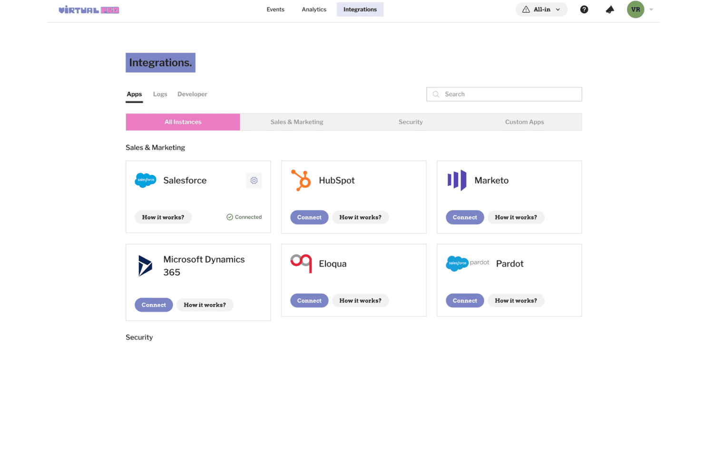Image resolution: width=704 pixels, height=469 pixels.
Task: Select the Integrations nav item
Action: tap(360, 10)
